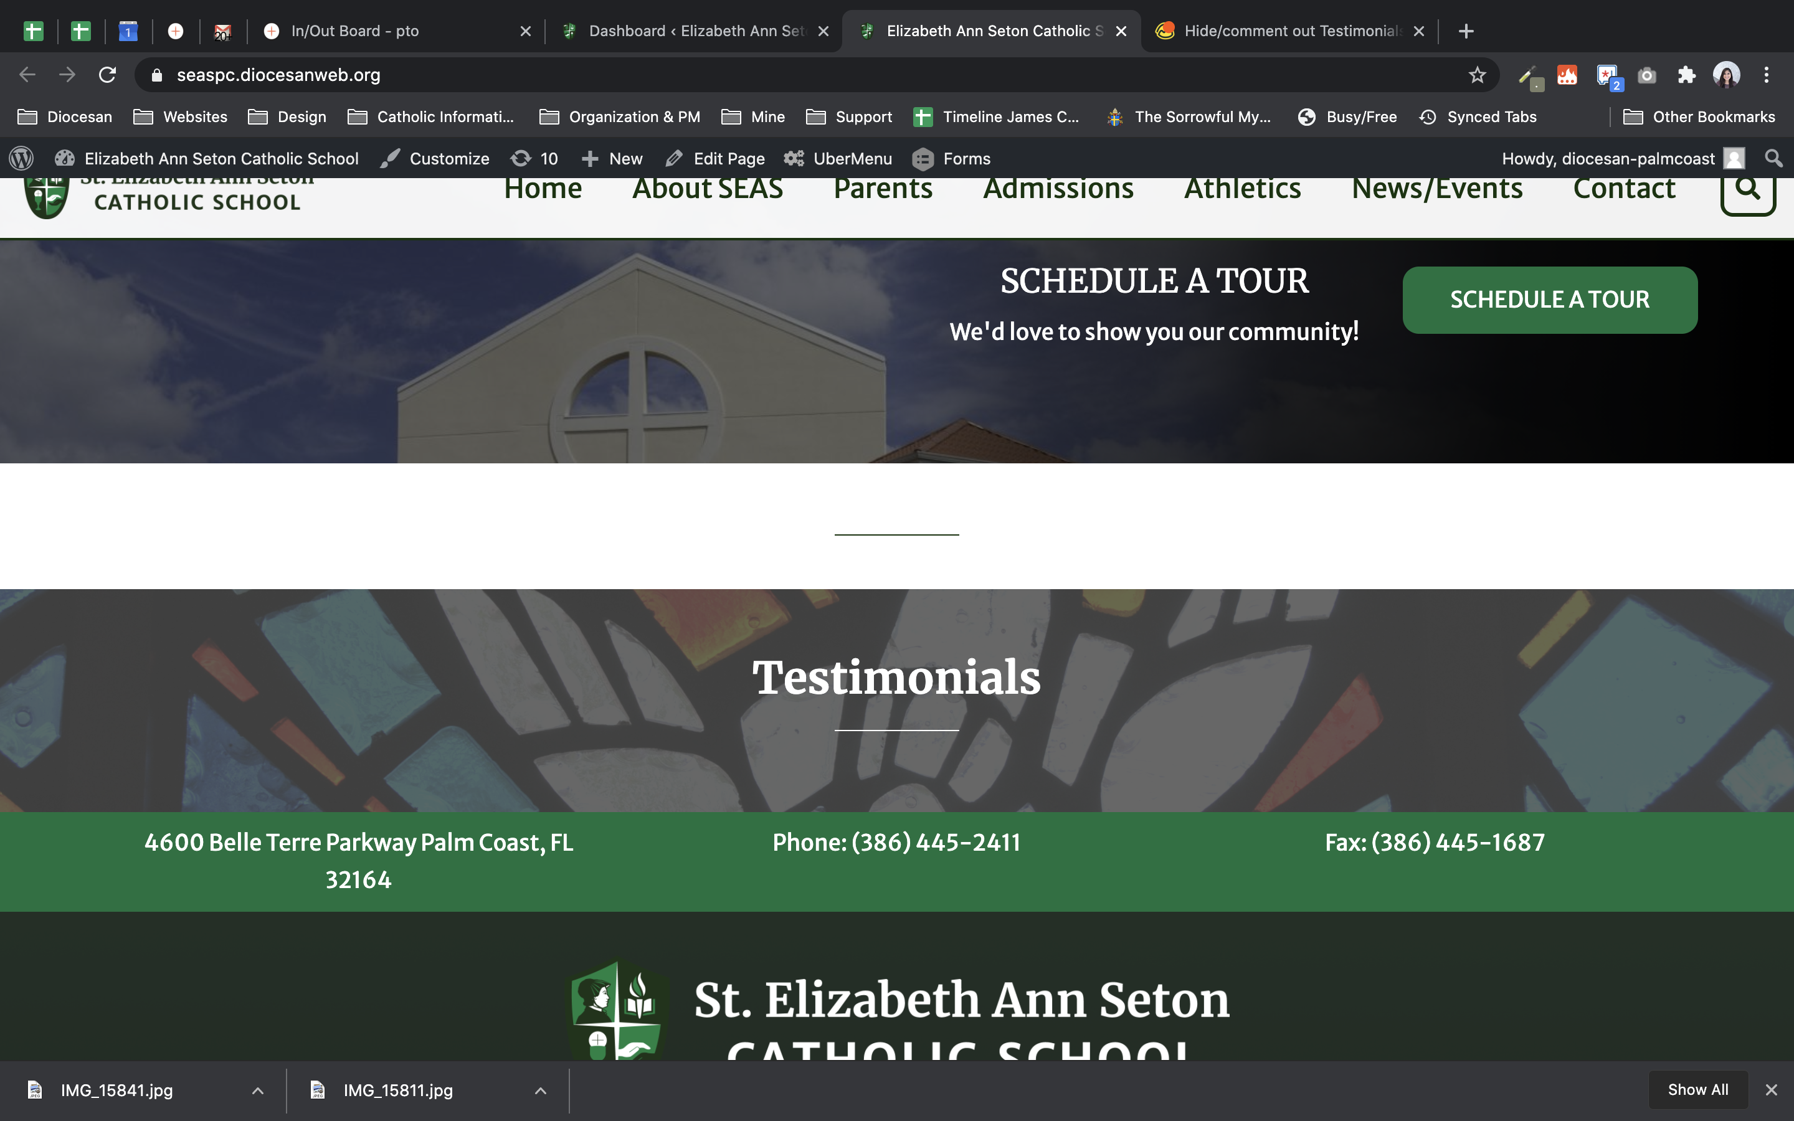Open Chrome's three-dot menu
The image size is (1794, 1121).
click(x=1767, y=75)
